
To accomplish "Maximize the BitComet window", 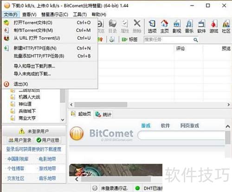I will [208, 6].
